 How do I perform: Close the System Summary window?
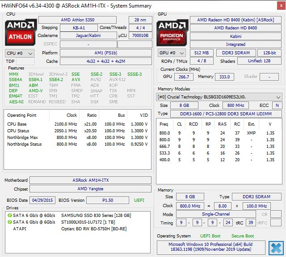281,6
